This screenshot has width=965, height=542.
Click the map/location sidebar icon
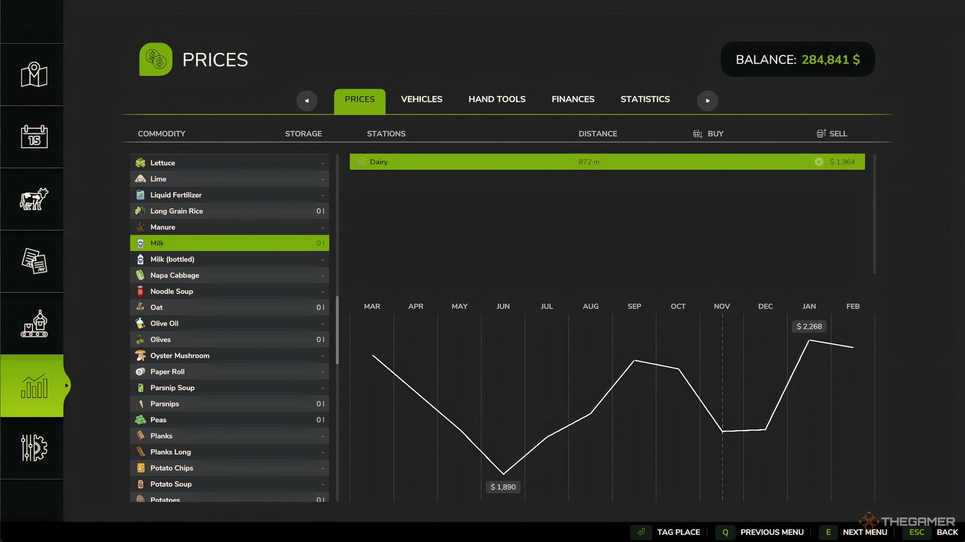tap(34, 74)
